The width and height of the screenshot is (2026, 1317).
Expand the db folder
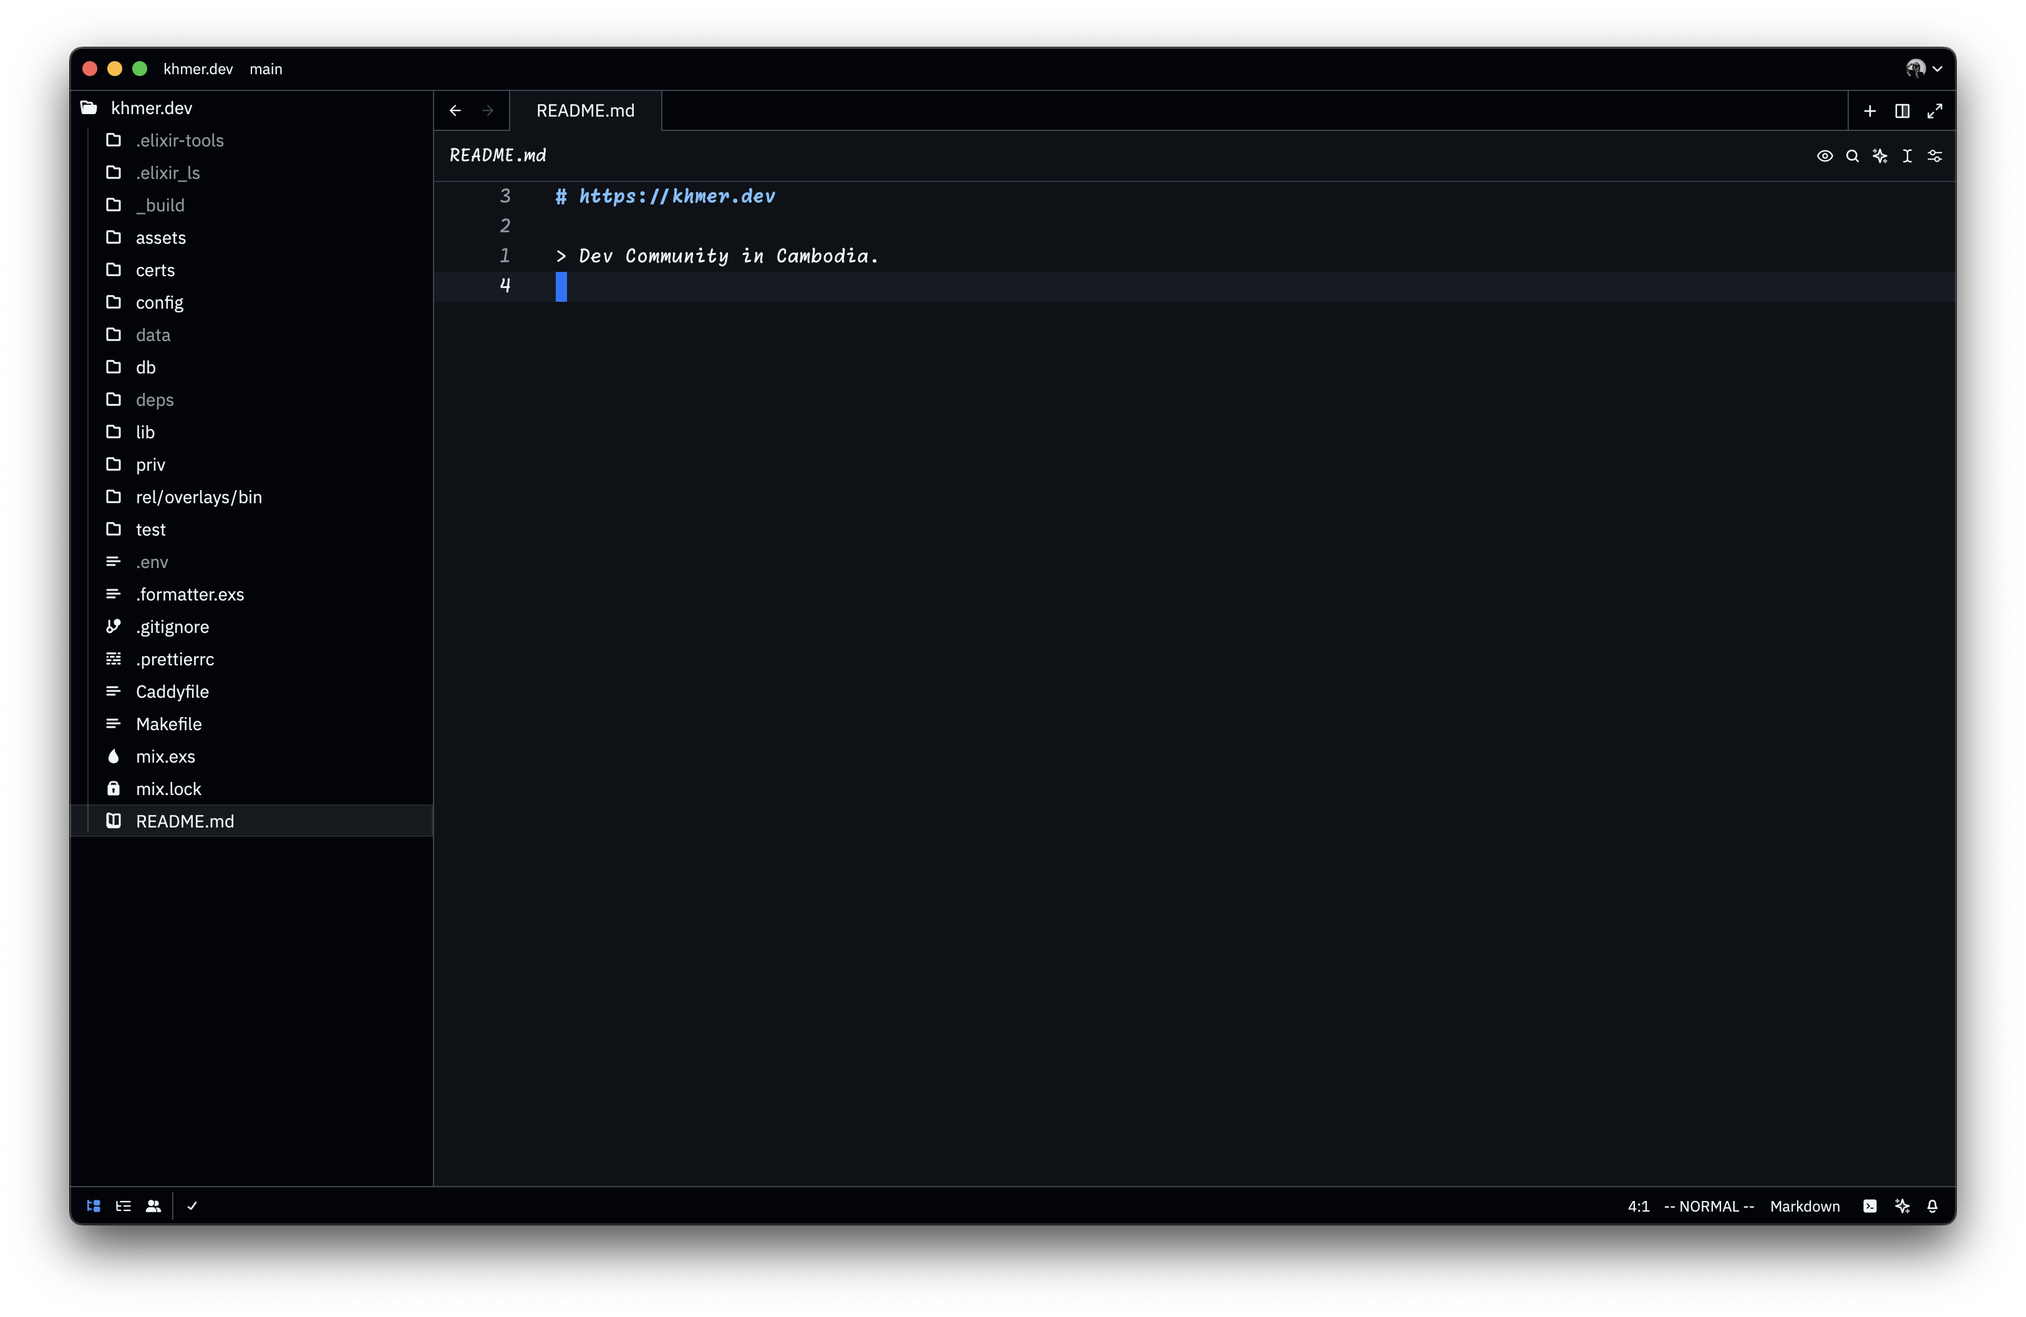tap(252, 367)
